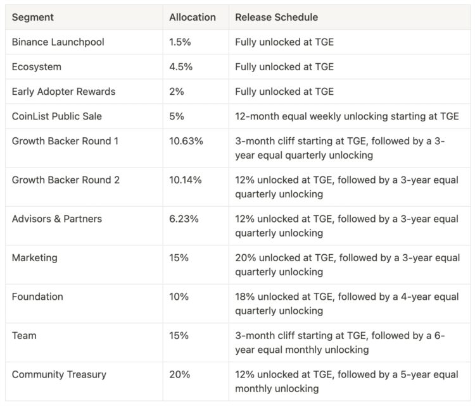Select the Early Adopter Rewards cell
Screen dimensions: 475x406
click(x=63, y=92)
